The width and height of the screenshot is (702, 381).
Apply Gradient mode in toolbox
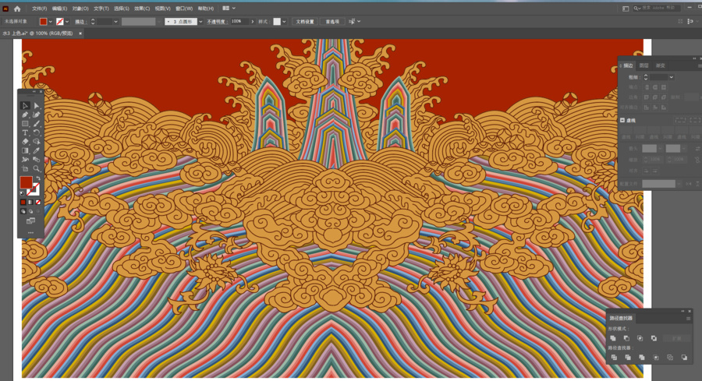30,202
